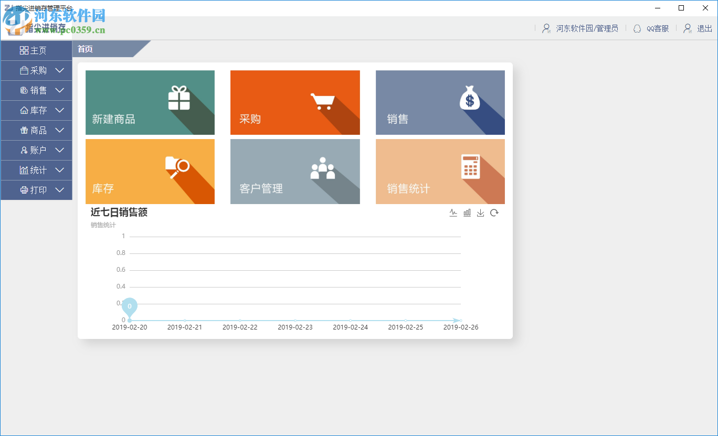Image resolution: width=718 pixels, height=436 pixels.
Task: Expand the 打印 sidebar chevron
Action: pos(60,190)
